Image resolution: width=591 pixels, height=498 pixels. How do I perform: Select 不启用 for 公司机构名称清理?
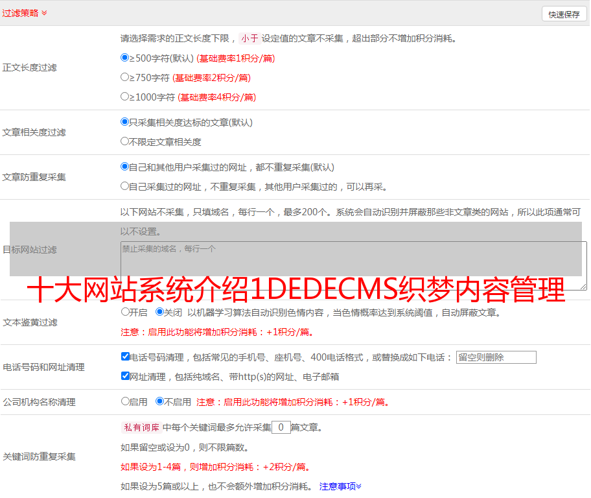coord(159,401)
